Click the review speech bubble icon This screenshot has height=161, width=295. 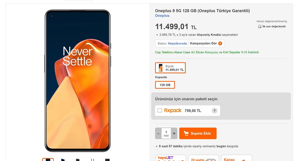coord(260,26)
